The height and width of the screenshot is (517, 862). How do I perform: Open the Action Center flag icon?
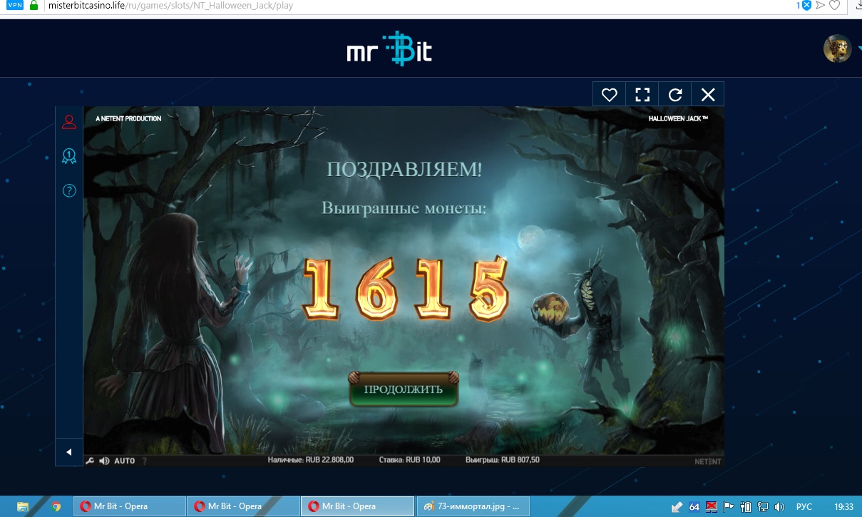click(x=729, y=507)
